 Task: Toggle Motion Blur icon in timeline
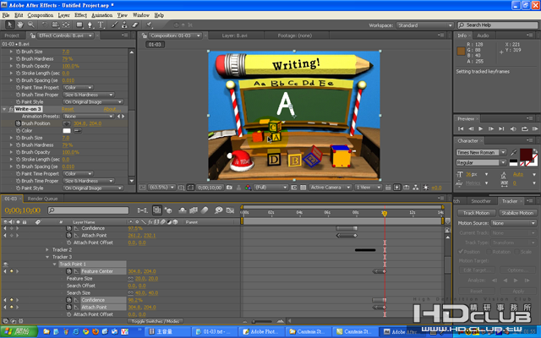click(x=205, y=210)
